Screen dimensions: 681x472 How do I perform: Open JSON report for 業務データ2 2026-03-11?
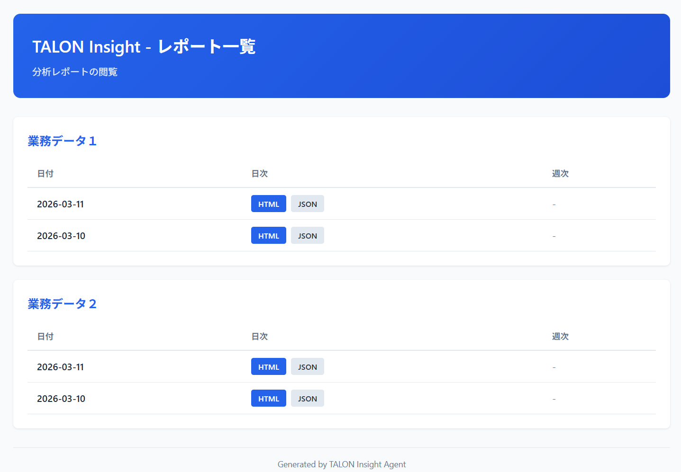coord(307,367)
